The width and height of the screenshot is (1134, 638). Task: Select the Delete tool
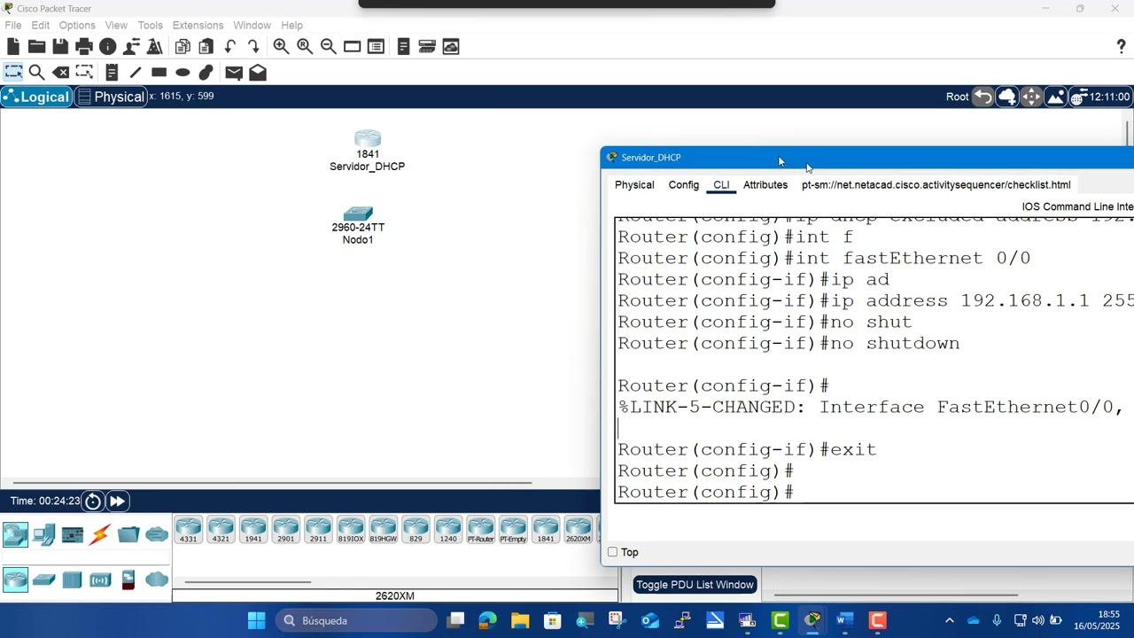[60, 73]
